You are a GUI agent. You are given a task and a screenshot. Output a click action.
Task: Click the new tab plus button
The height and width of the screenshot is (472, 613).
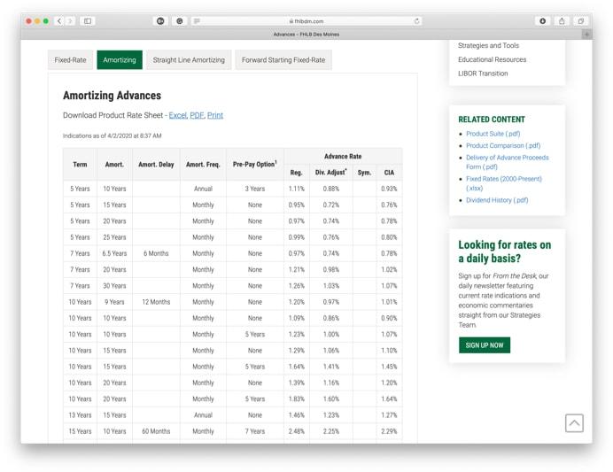[586, 35]
